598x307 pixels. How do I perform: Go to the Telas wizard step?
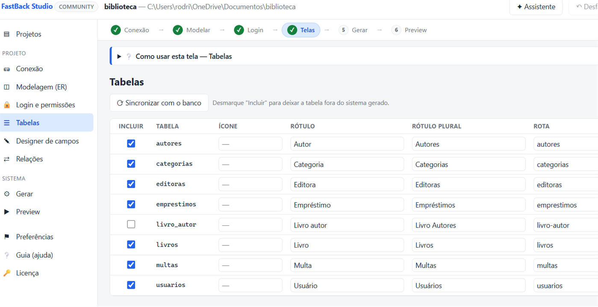click(x=301, y=30)
